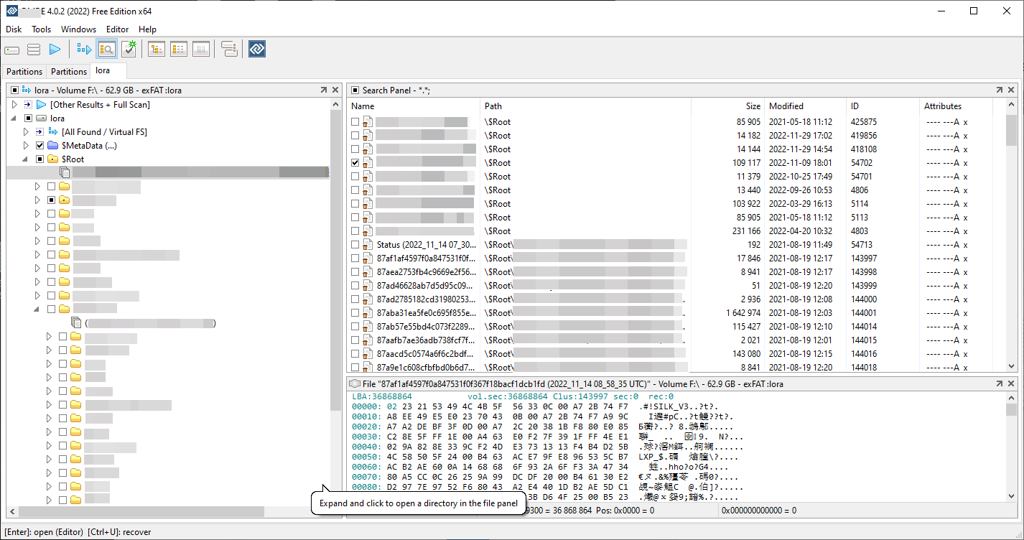1024x540 pixels.
Task: Sort results by the Size column header
Action: [x=752, y=106]
